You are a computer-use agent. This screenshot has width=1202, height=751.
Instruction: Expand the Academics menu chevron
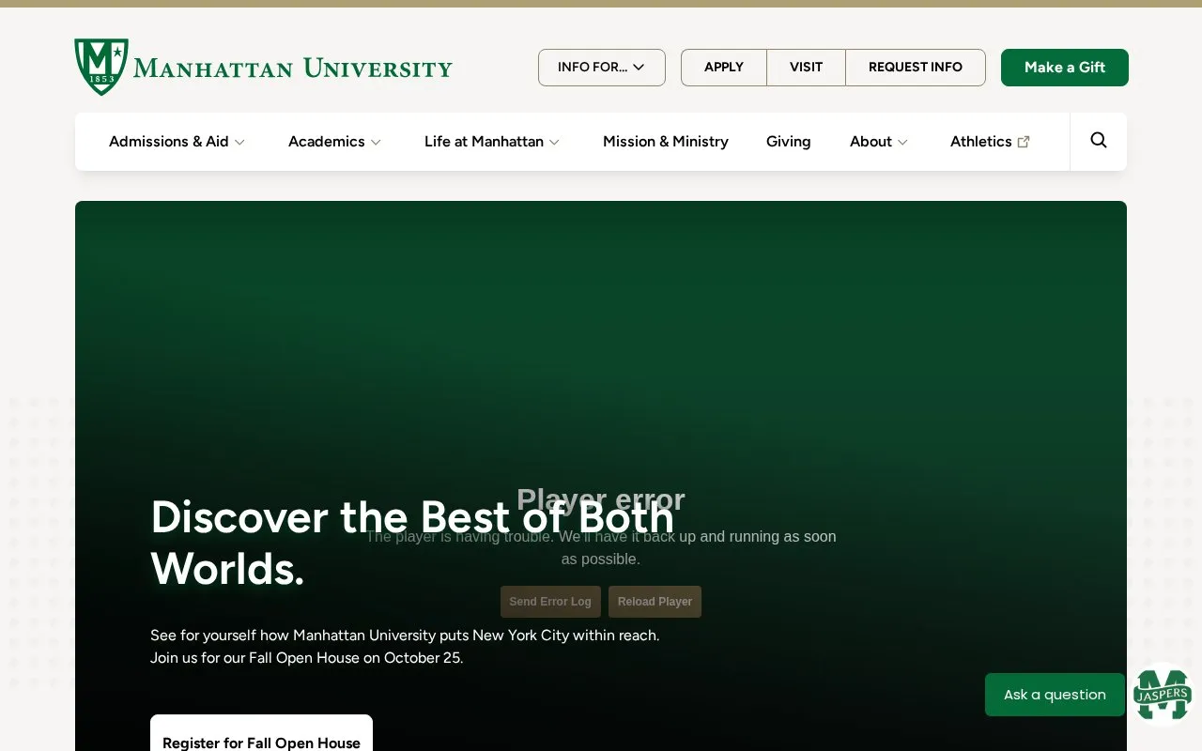[376, 142]
